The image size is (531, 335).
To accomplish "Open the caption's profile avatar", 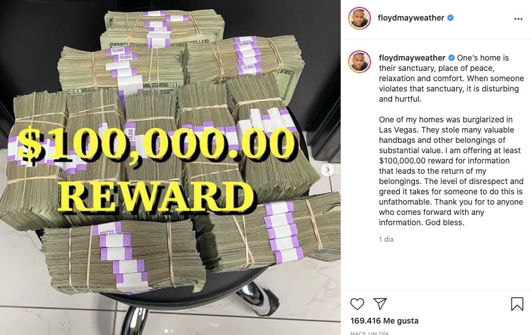I will tap(360, 62).
